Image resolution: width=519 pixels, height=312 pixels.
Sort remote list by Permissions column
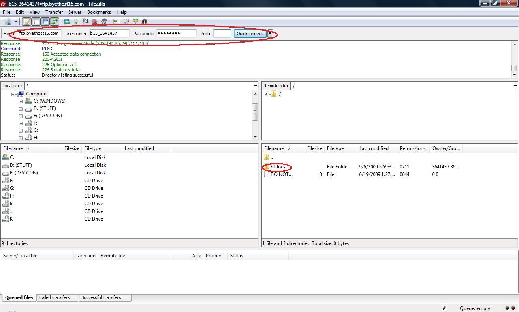pos(413,148)
